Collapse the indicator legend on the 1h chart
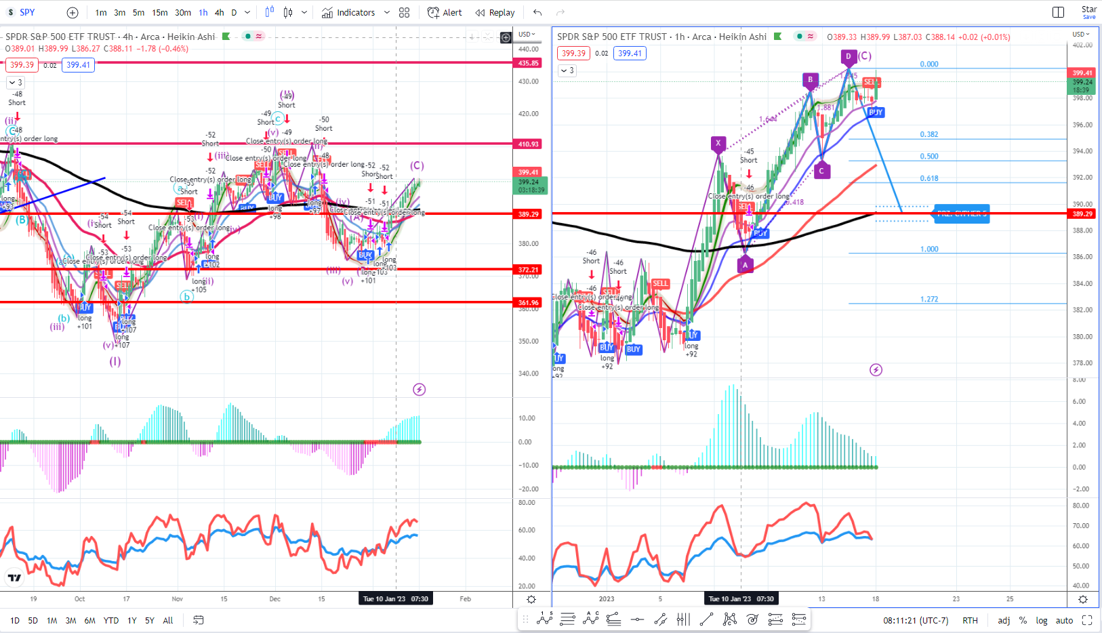The height and width of the screenshot is (633, 1102). click(x=567, y=70)
